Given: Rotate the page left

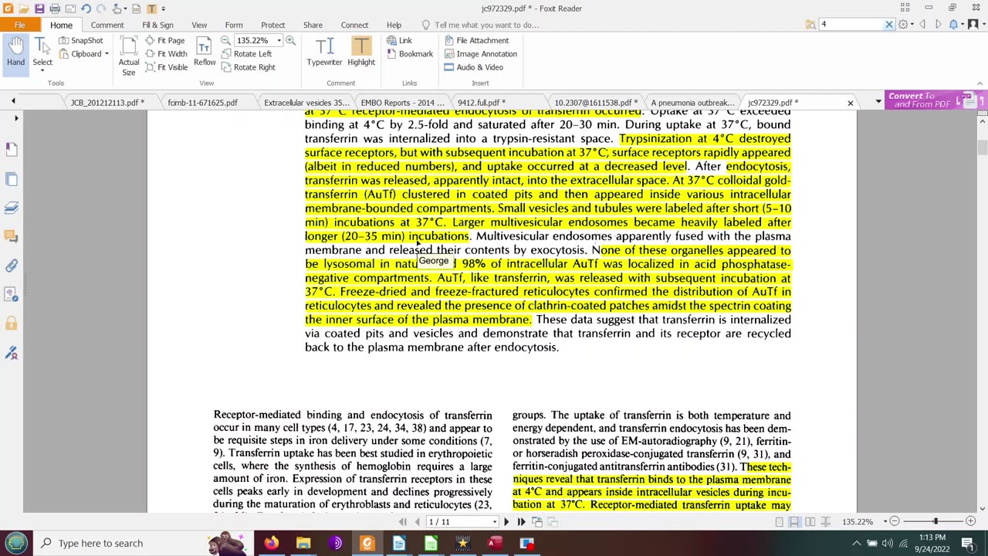Looking at the screenshot, I should (x=246, y=54).
